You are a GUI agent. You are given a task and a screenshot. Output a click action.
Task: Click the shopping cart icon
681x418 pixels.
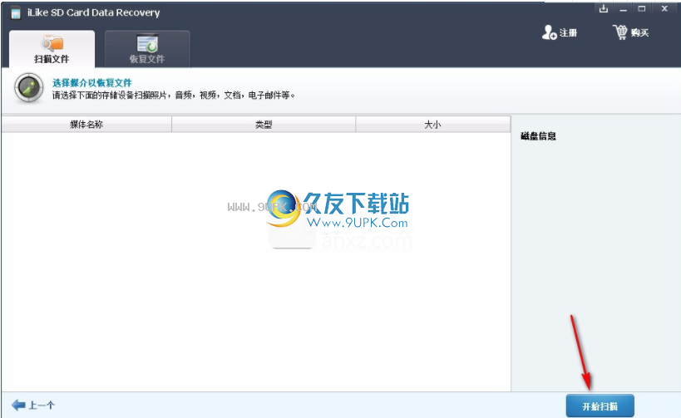pyautogui.click(x=620, y=32)
